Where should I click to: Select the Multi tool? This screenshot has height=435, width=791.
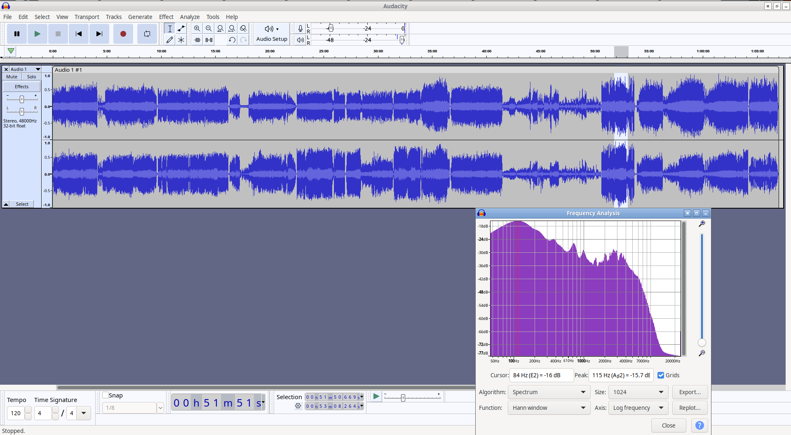pos(181,40)
